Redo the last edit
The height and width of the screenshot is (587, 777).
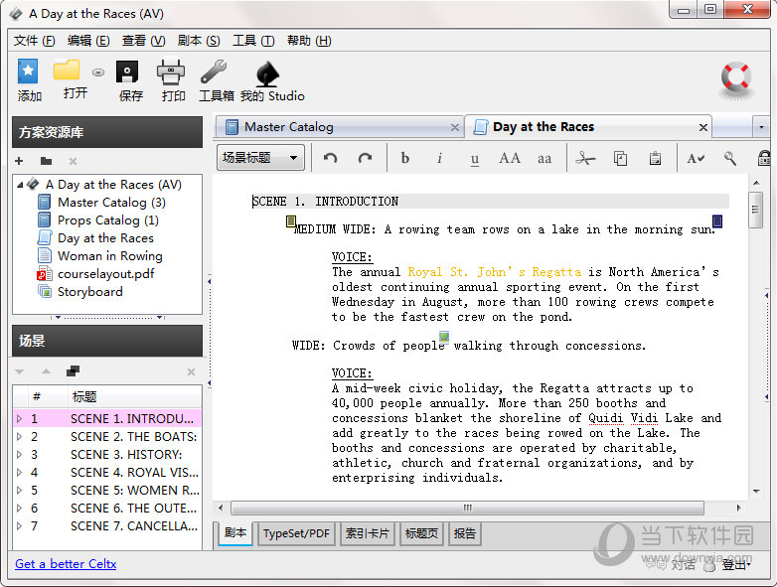366,158
